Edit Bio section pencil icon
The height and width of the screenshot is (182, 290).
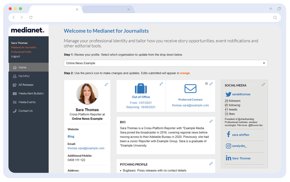[211, 121]
